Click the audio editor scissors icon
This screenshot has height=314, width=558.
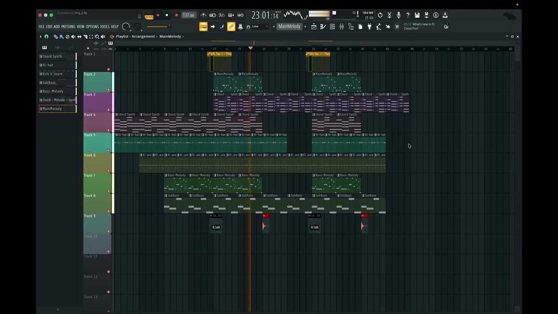click(389, 15)
